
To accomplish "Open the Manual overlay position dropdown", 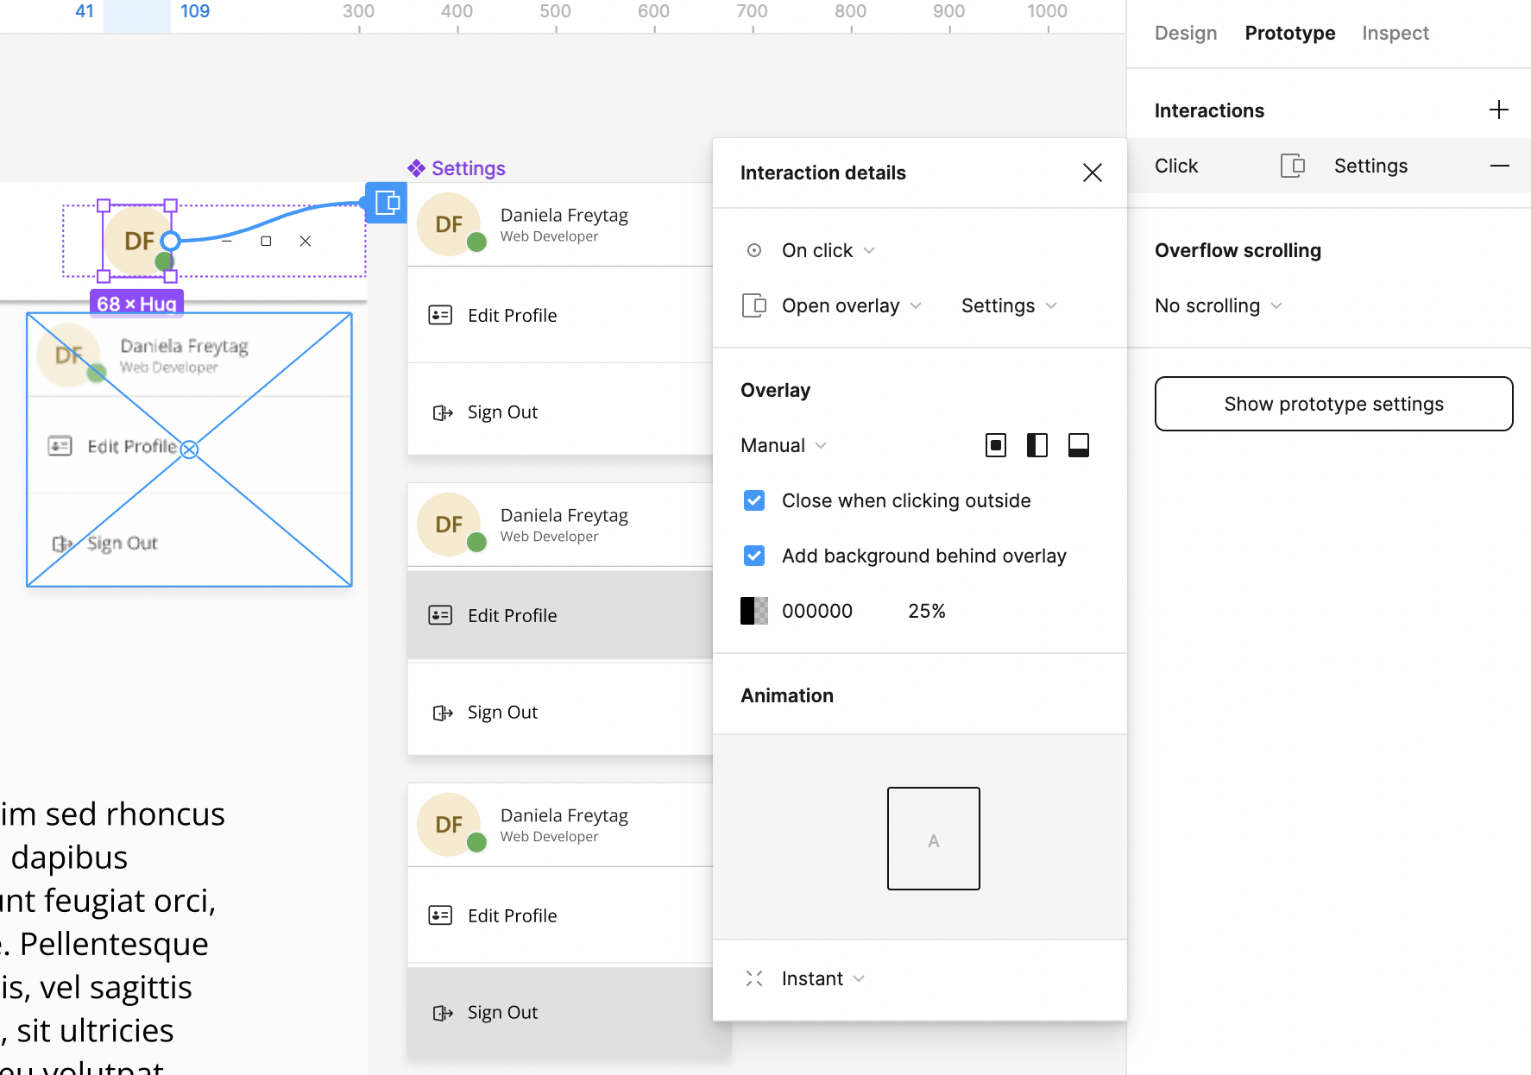I will 784,445.
